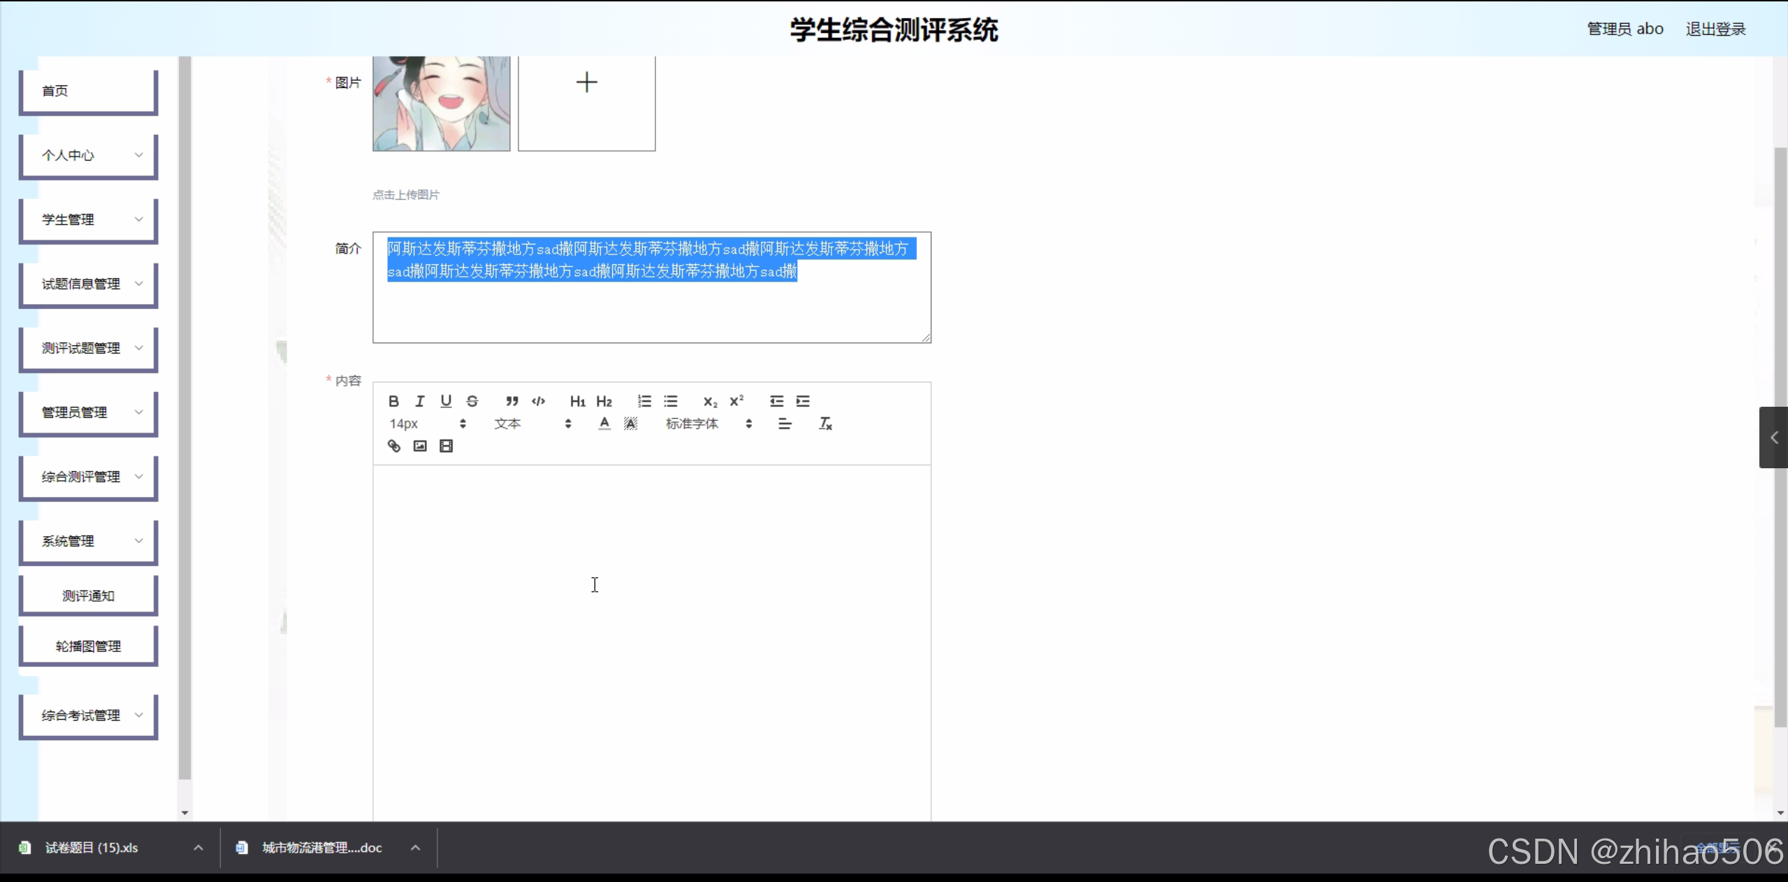Insert a code block
The height and width of the screenshot is (882, 1788).
[x=538, y=401]
